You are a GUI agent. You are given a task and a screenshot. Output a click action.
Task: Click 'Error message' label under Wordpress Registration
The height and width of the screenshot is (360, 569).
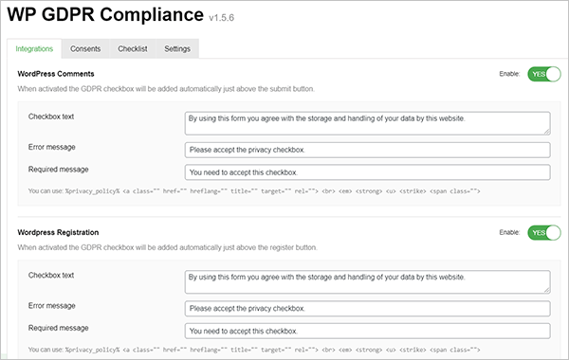52,306
